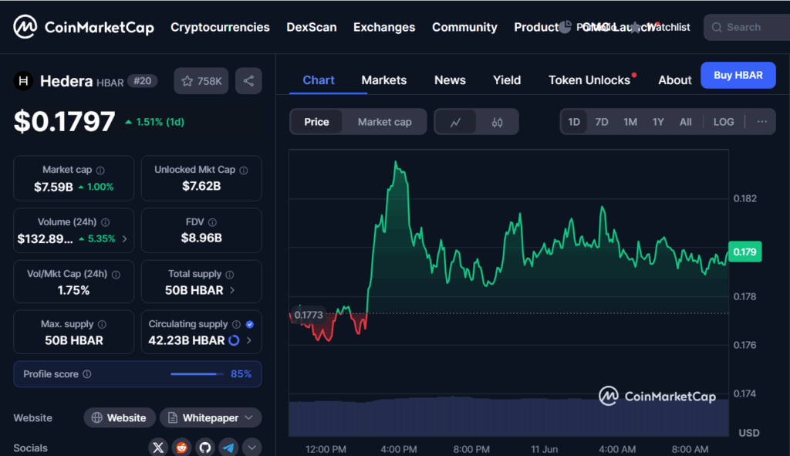The height and width of the screenshot is (456, 790).
Task: Click the #20 rank badge
Action: click(143, 81)
